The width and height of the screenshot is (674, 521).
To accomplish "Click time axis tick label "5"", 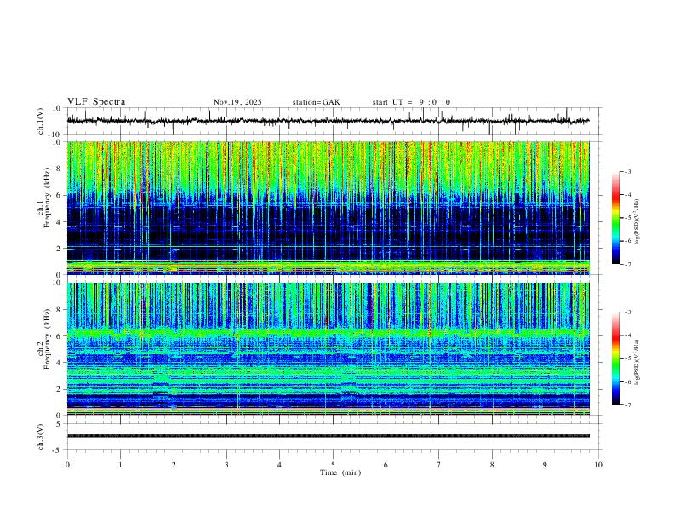I will click(x=333, y=465).
